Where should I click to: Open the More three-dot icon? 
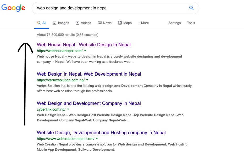[140, 23]
